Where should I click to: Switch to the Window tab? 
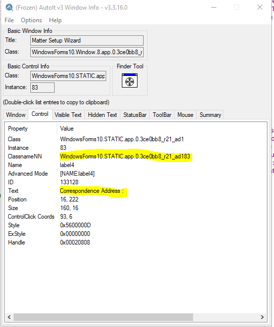16,115
